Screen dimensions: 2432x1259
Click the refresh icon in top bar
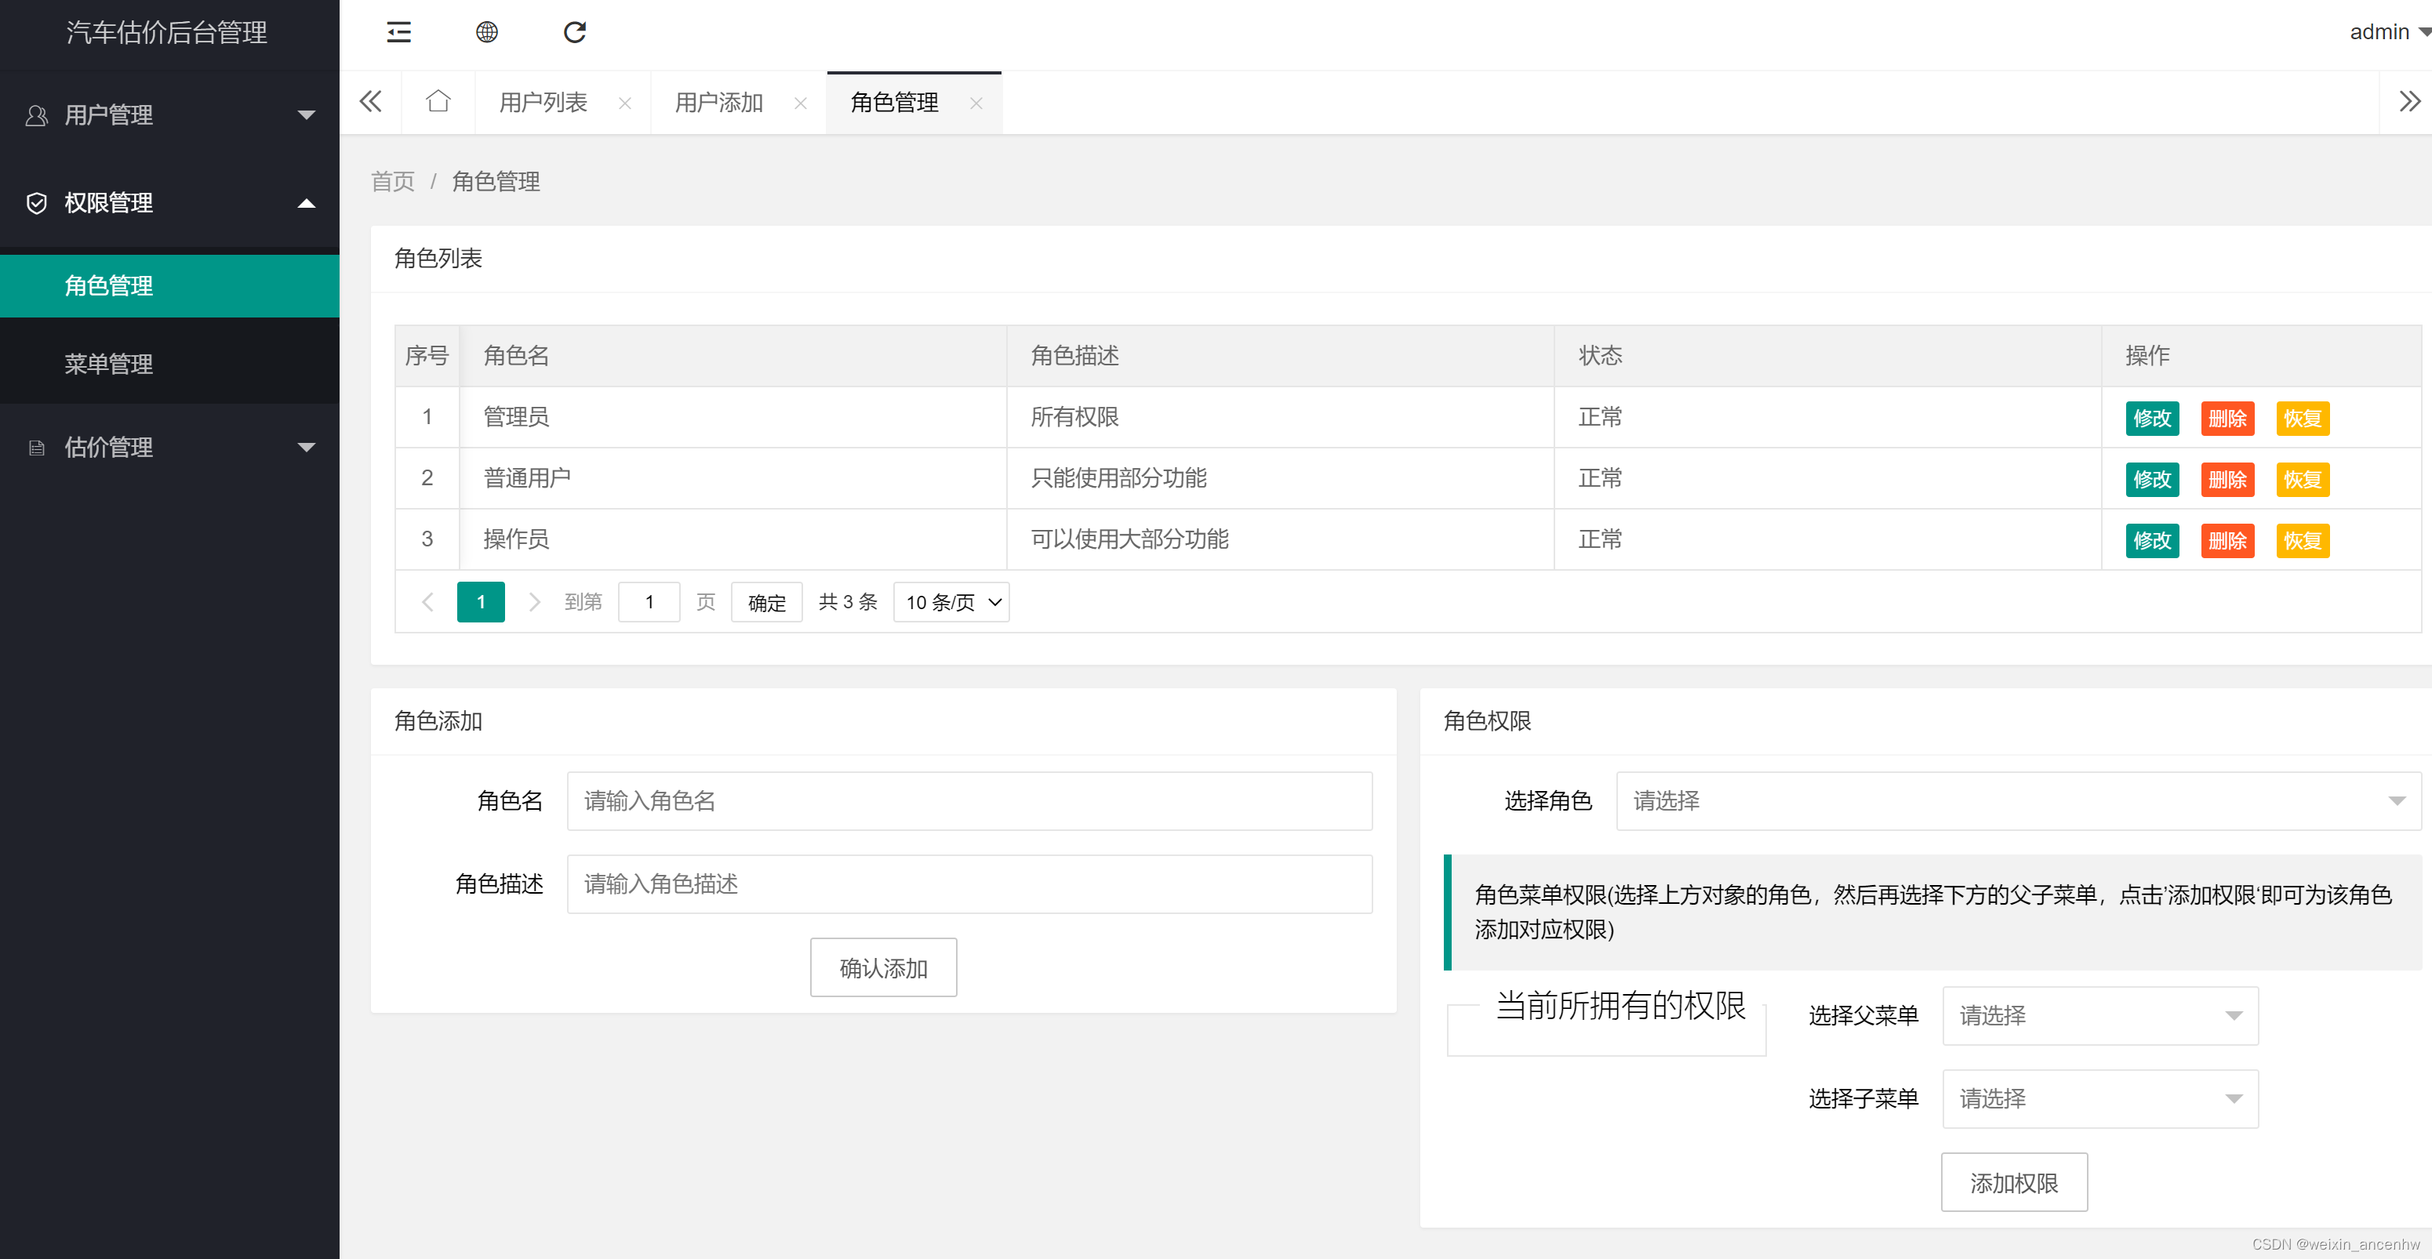pyautogui.click(x=574, y=32)
